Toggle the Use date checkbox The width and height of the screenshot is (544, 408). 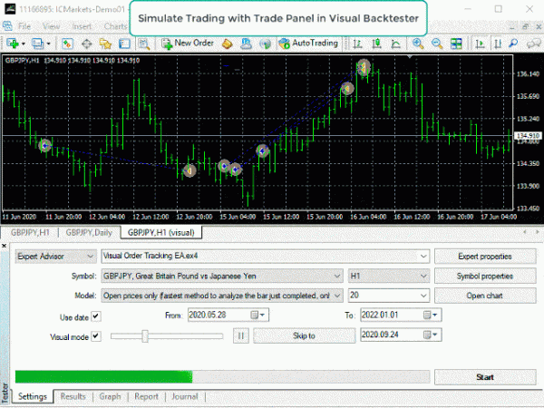coord(96,316)
